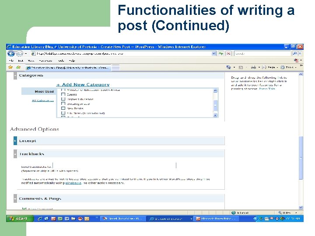Open the pingbacks link
This screenshot has width=315, height=236.
[73, 183]
